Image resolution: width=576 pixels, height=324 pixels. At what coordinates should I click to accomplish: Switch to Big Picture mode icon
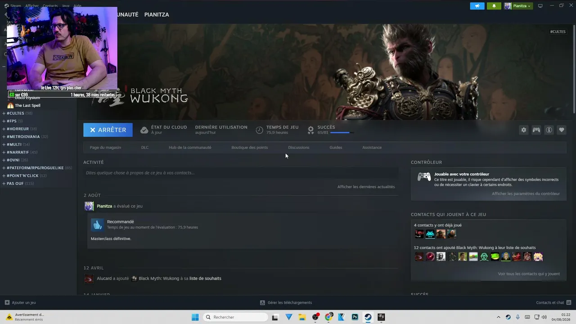pyautogui.click(x=540, y=6)
